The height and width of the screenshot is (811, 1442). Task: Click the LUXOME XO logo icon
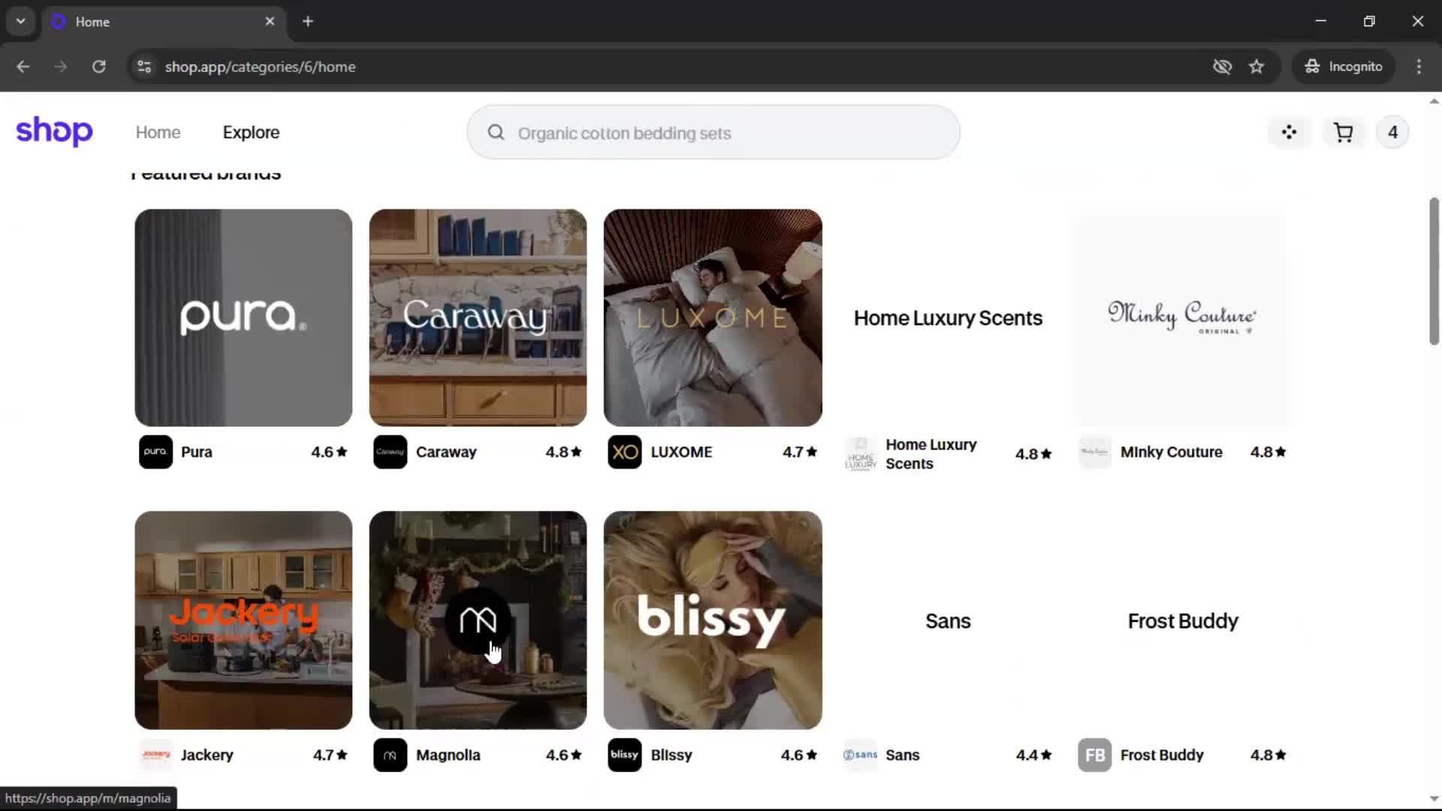tap(624, 452)
